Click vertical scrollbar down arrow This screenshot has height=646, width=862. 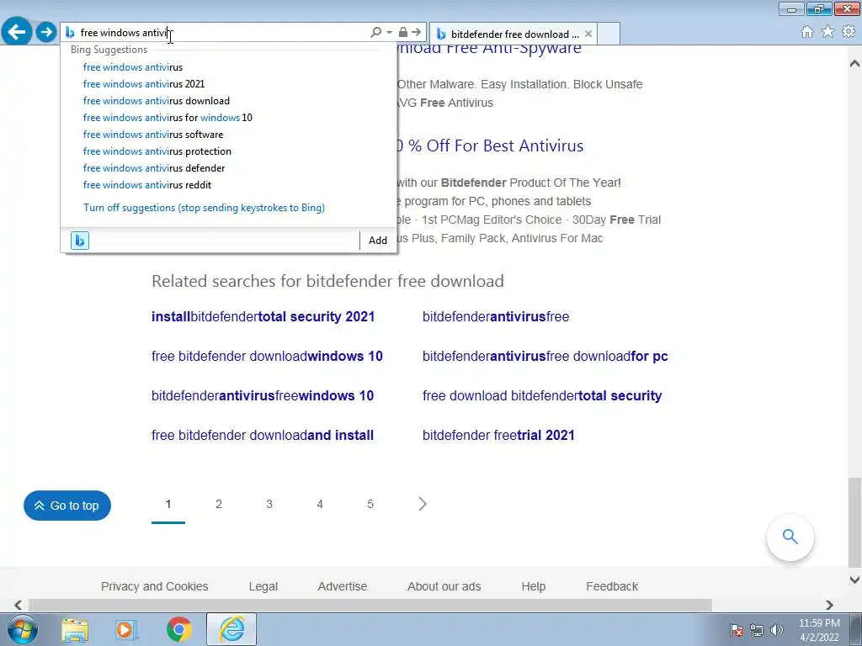(855, 580)
